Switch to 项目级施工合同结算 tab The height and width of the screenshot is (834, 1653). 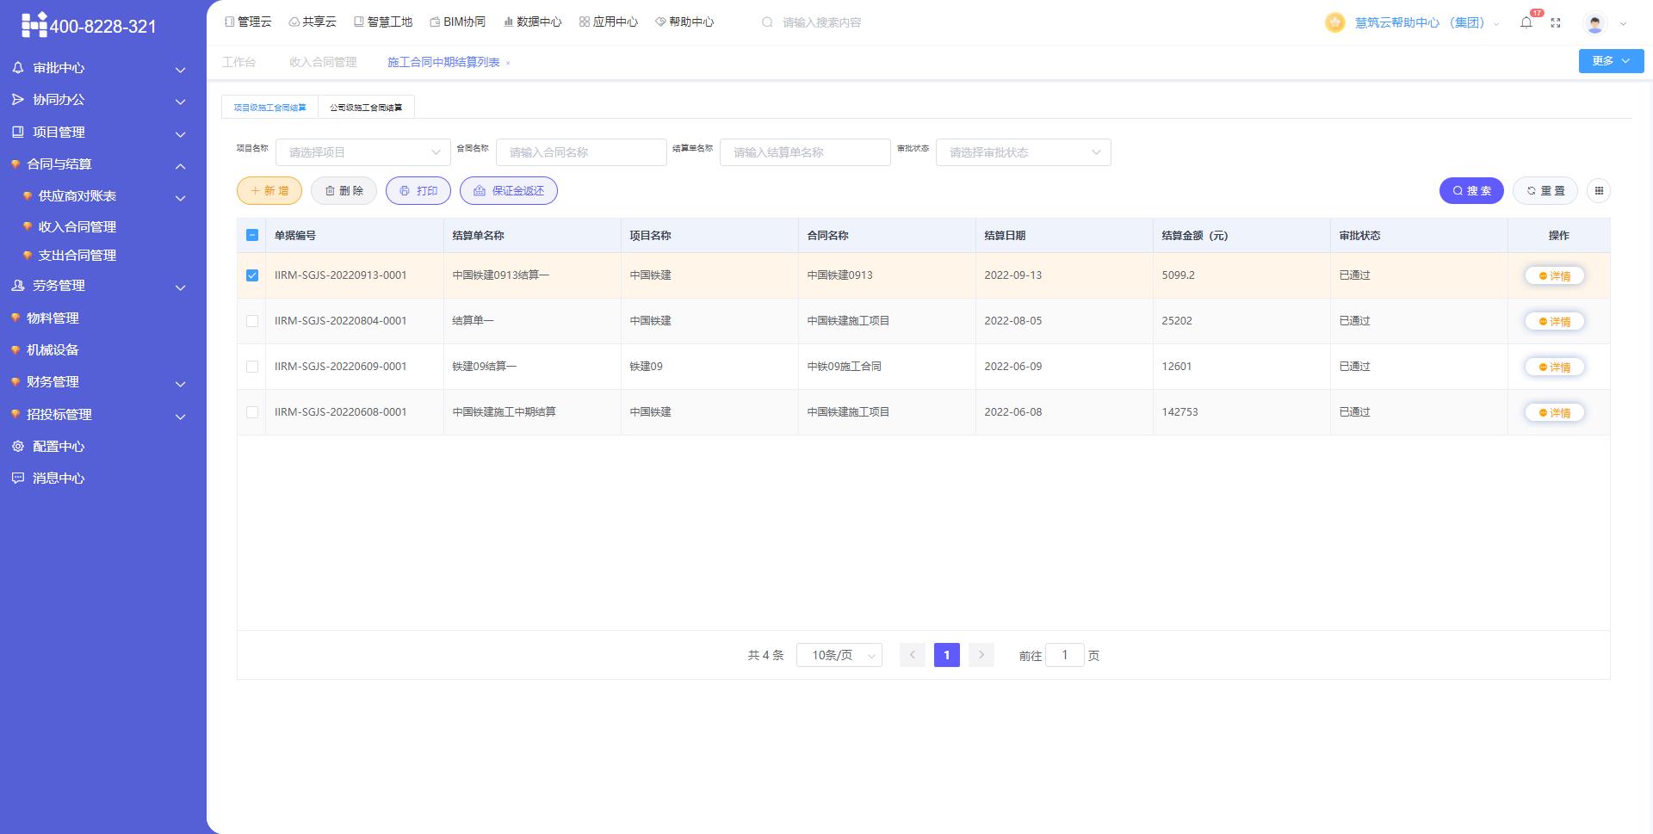tap(269, 108)
